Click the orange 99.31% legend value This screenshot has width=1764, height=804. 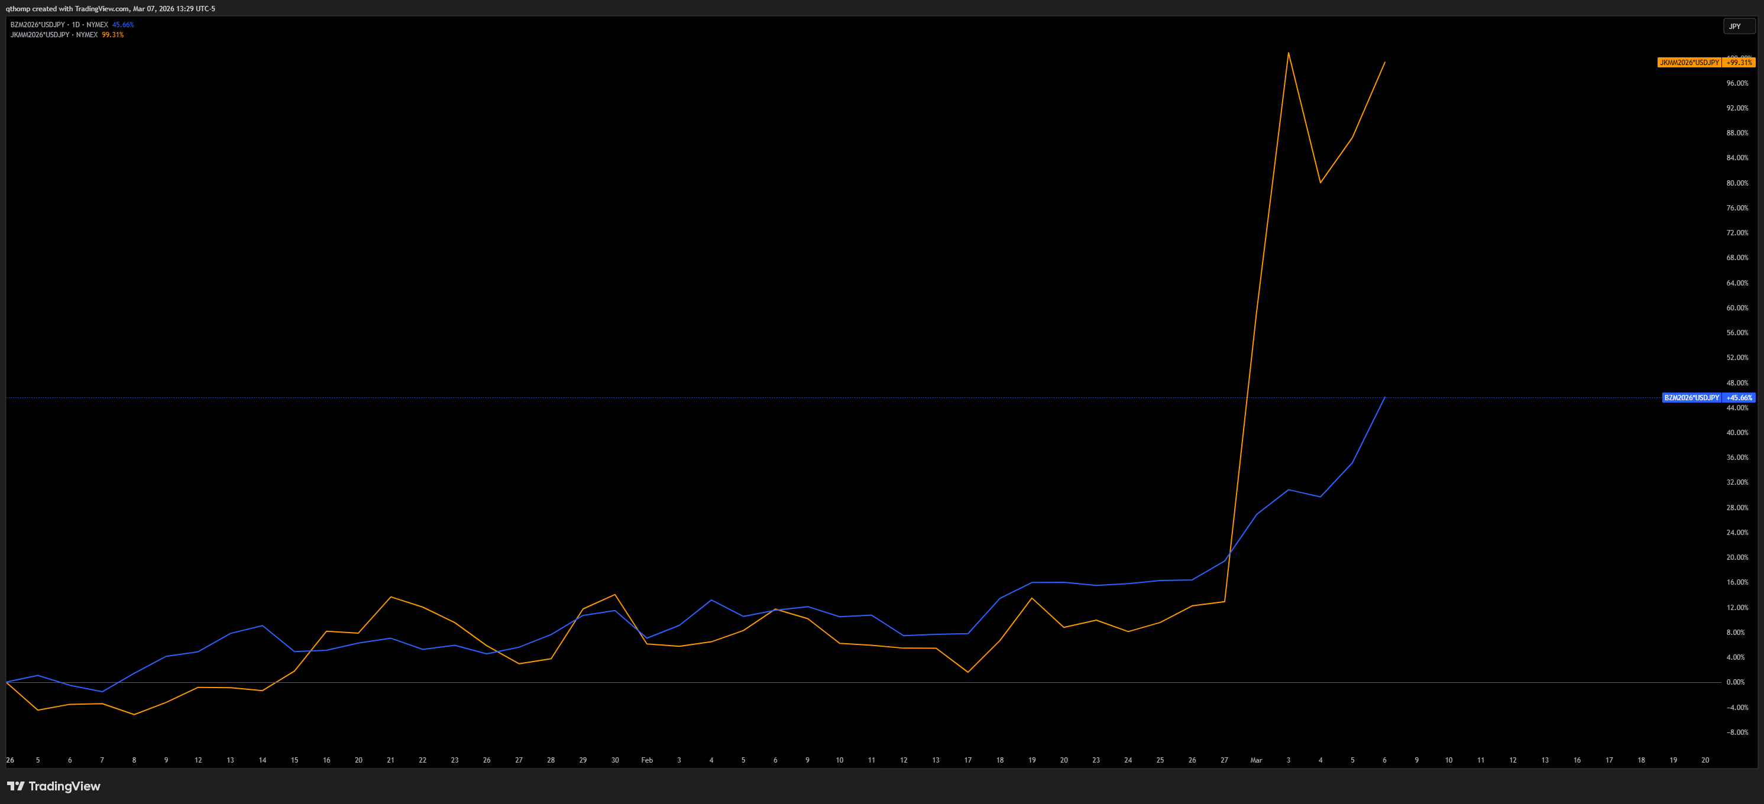click(x=113, y=35)
